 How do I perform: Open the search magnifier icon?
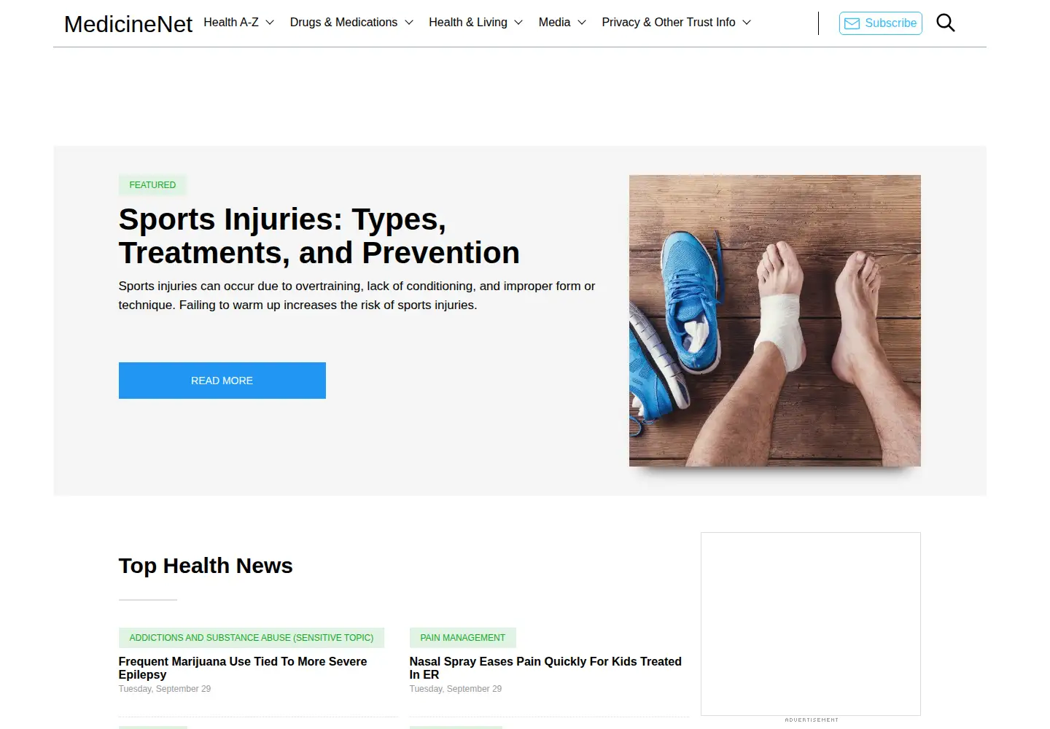tap(946, 23)
